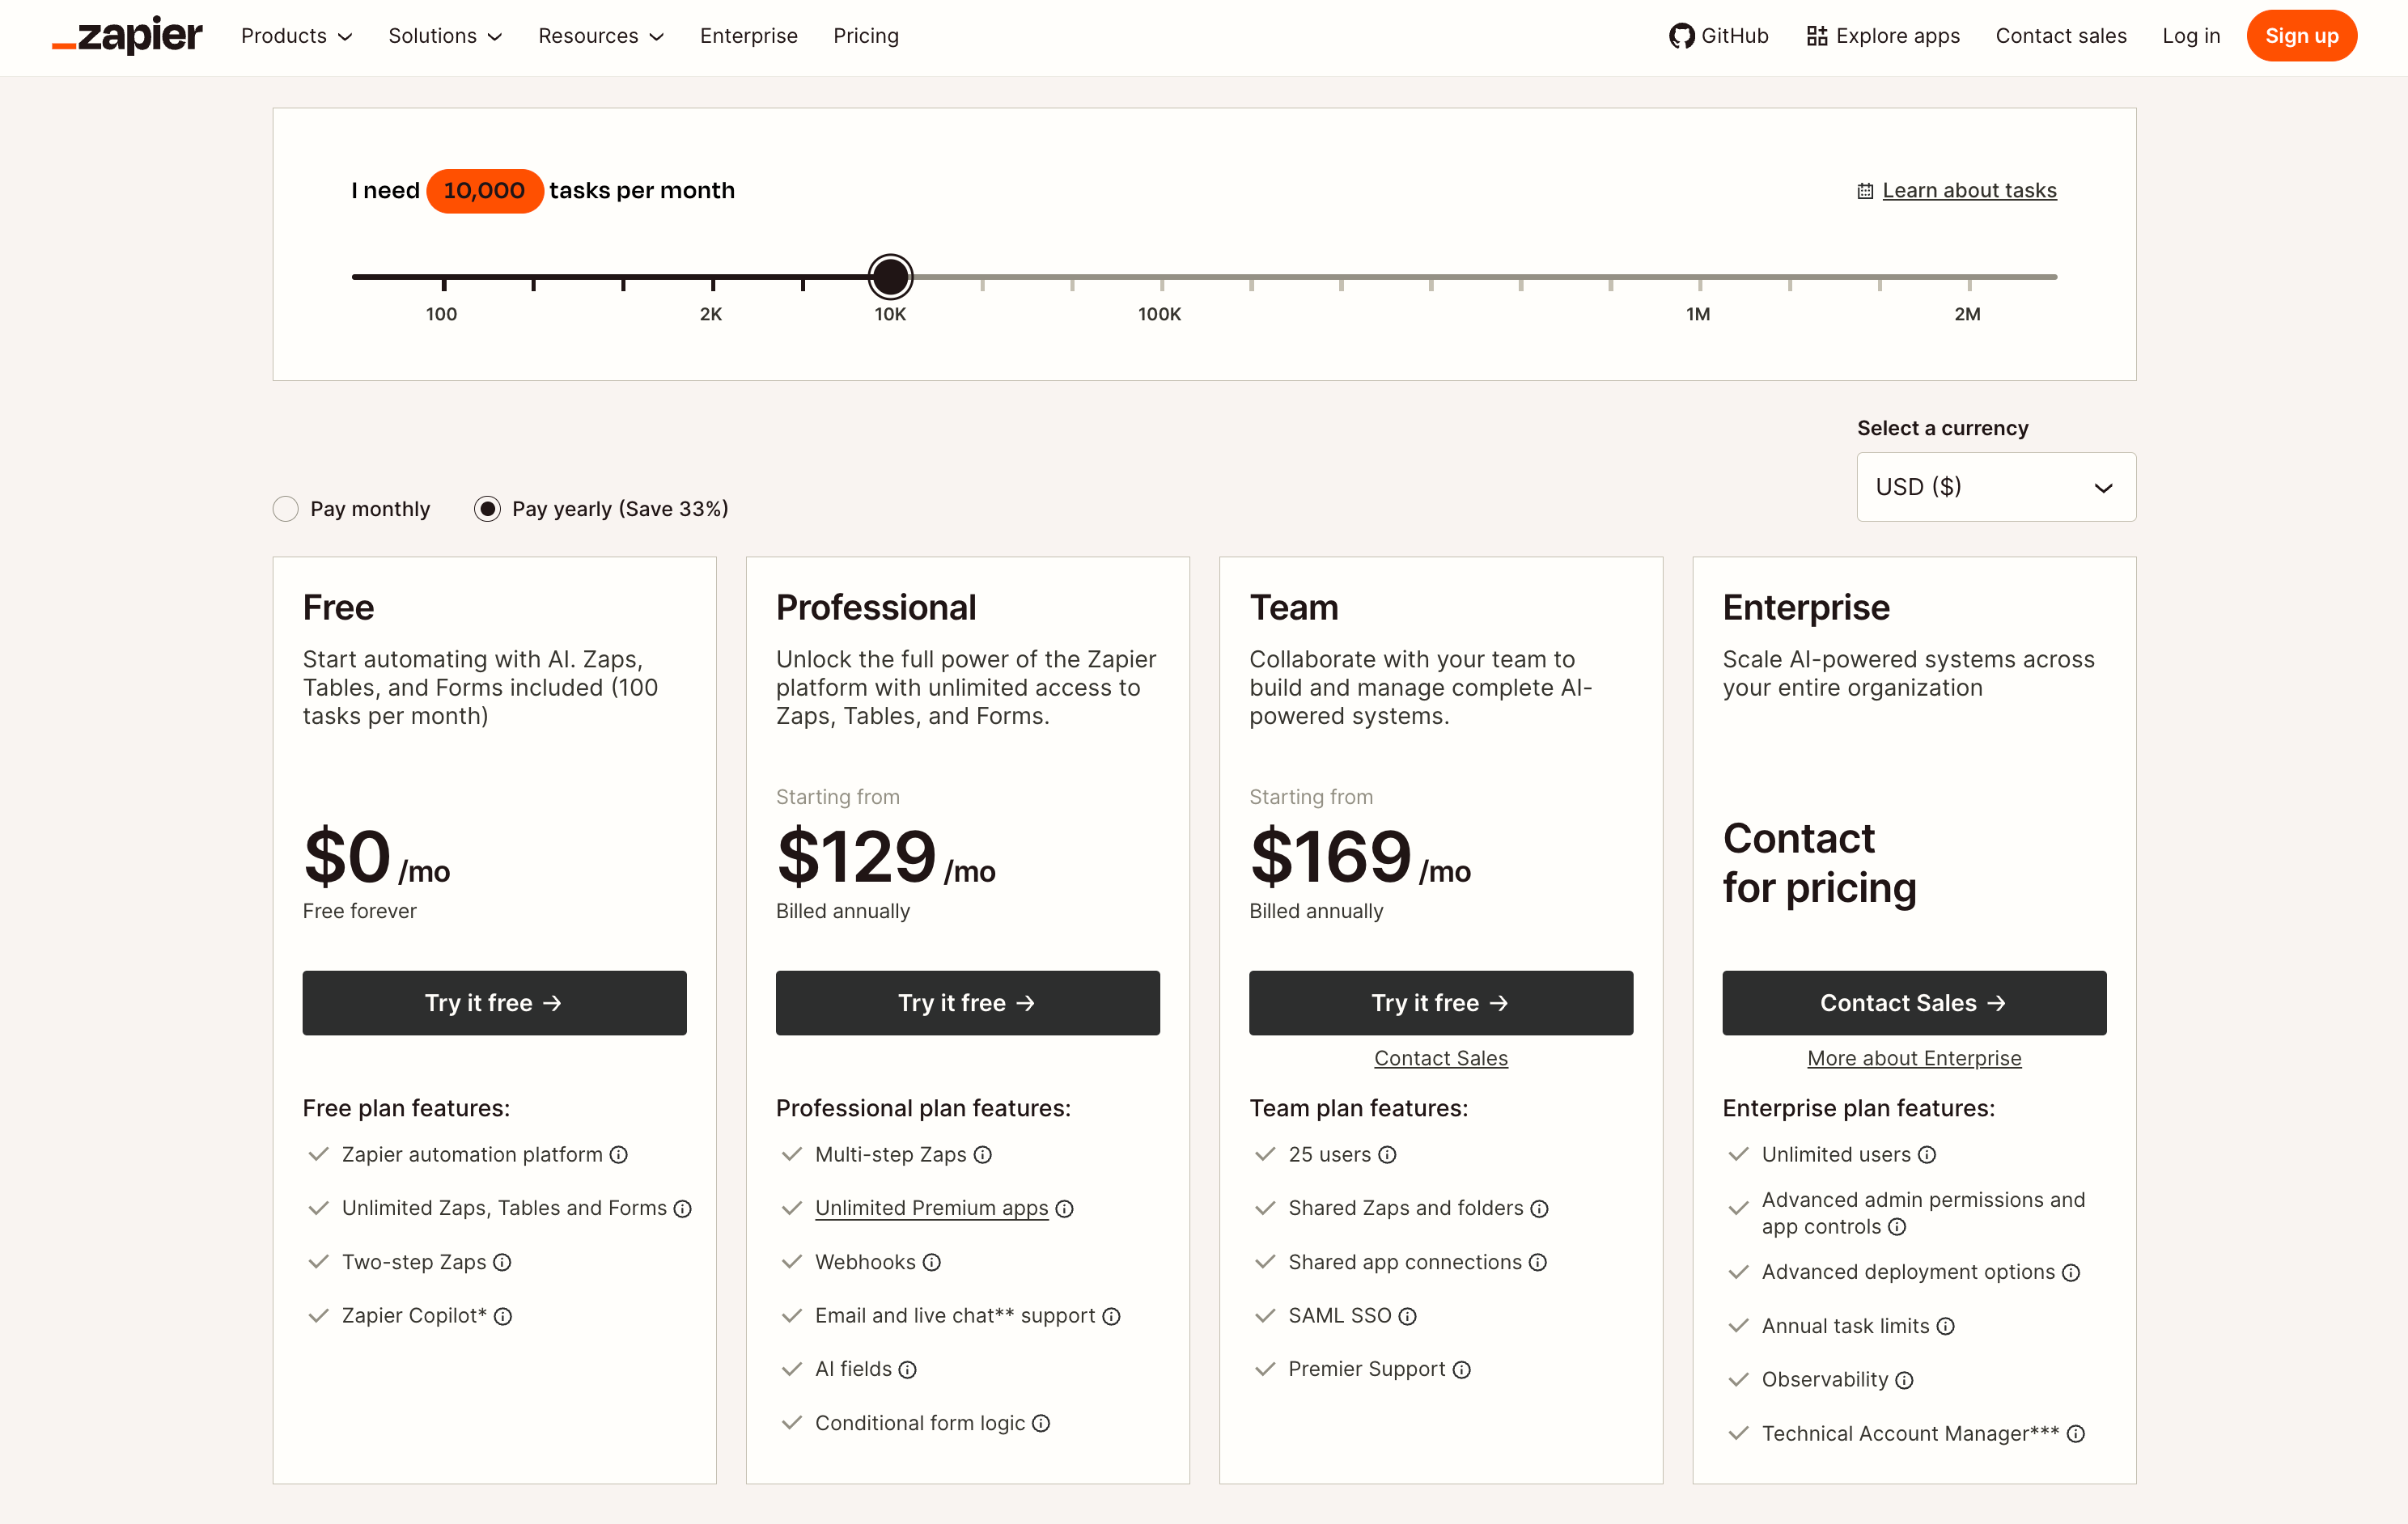Click slider track at the 100K mark
This screenshot has width=2408, height=1524.
pyautogui.click(x=1161, y=277)
